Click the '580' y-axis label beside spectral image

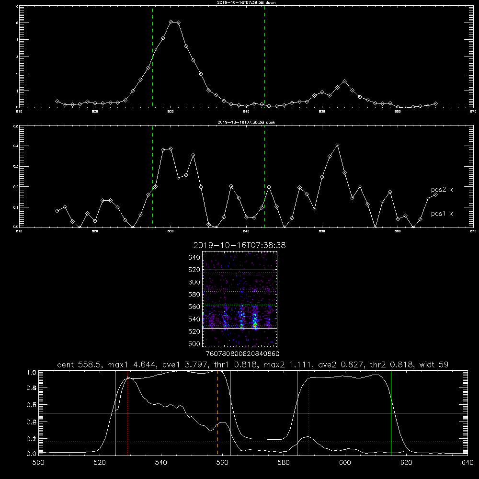pyautogui.click(x=194, y=295)
